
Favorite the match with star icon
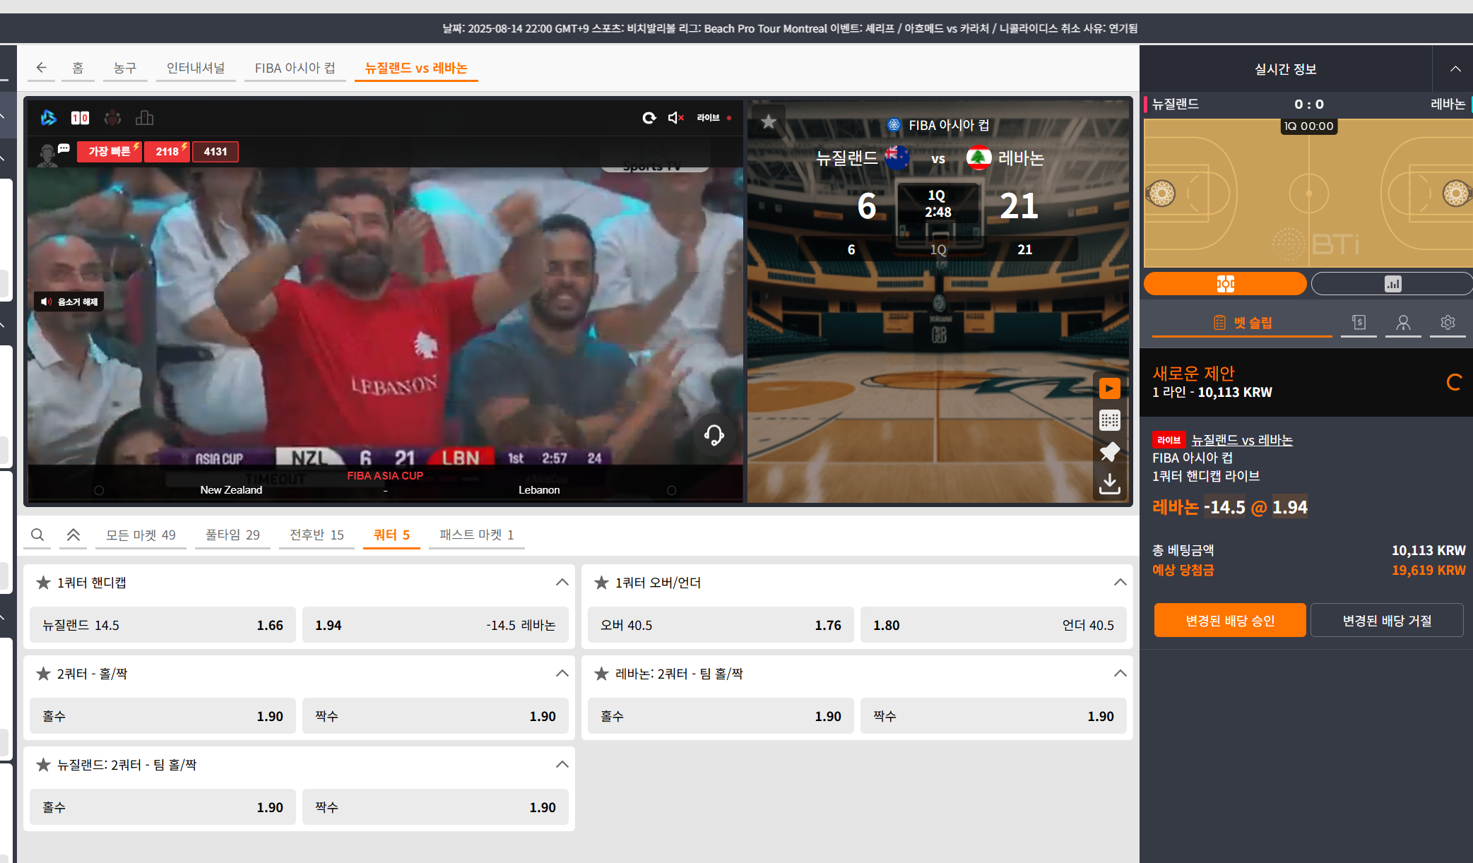[768, 122]
